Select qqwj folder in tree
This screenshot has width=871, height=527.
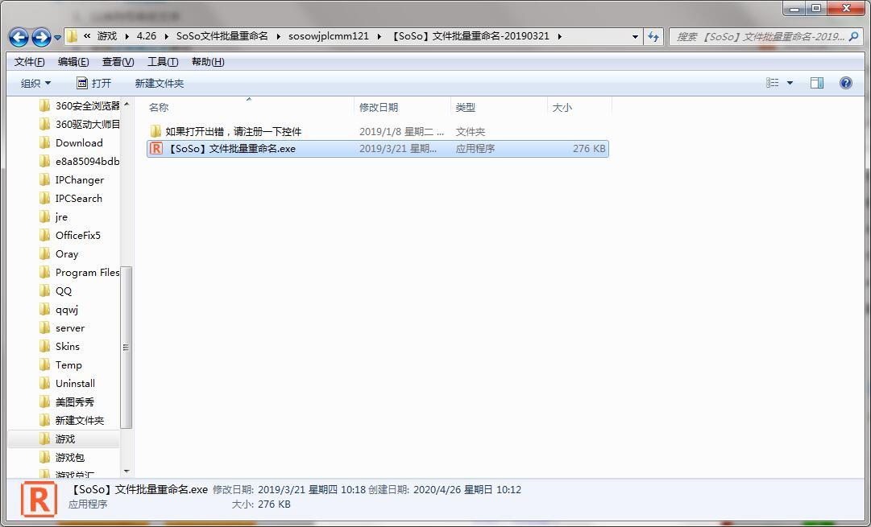pyautogui.click(x=59, y=310)
